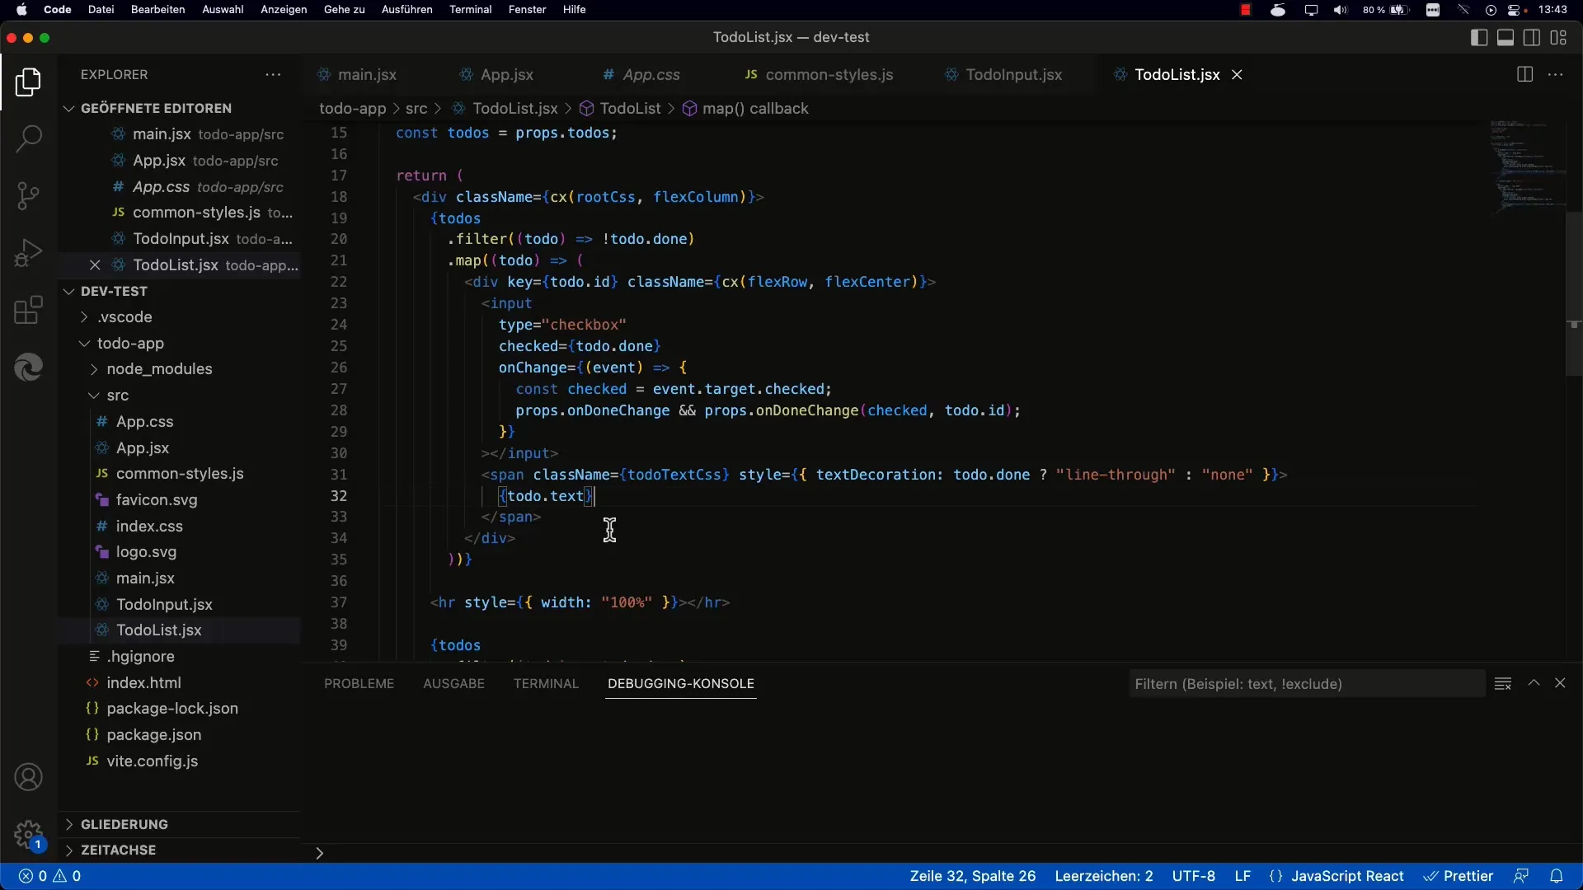The height and width of the screenshot is (890, 1583).
Task: Open the Search view in activity bar
Action: pyautogui.click(x=28, y=138)
